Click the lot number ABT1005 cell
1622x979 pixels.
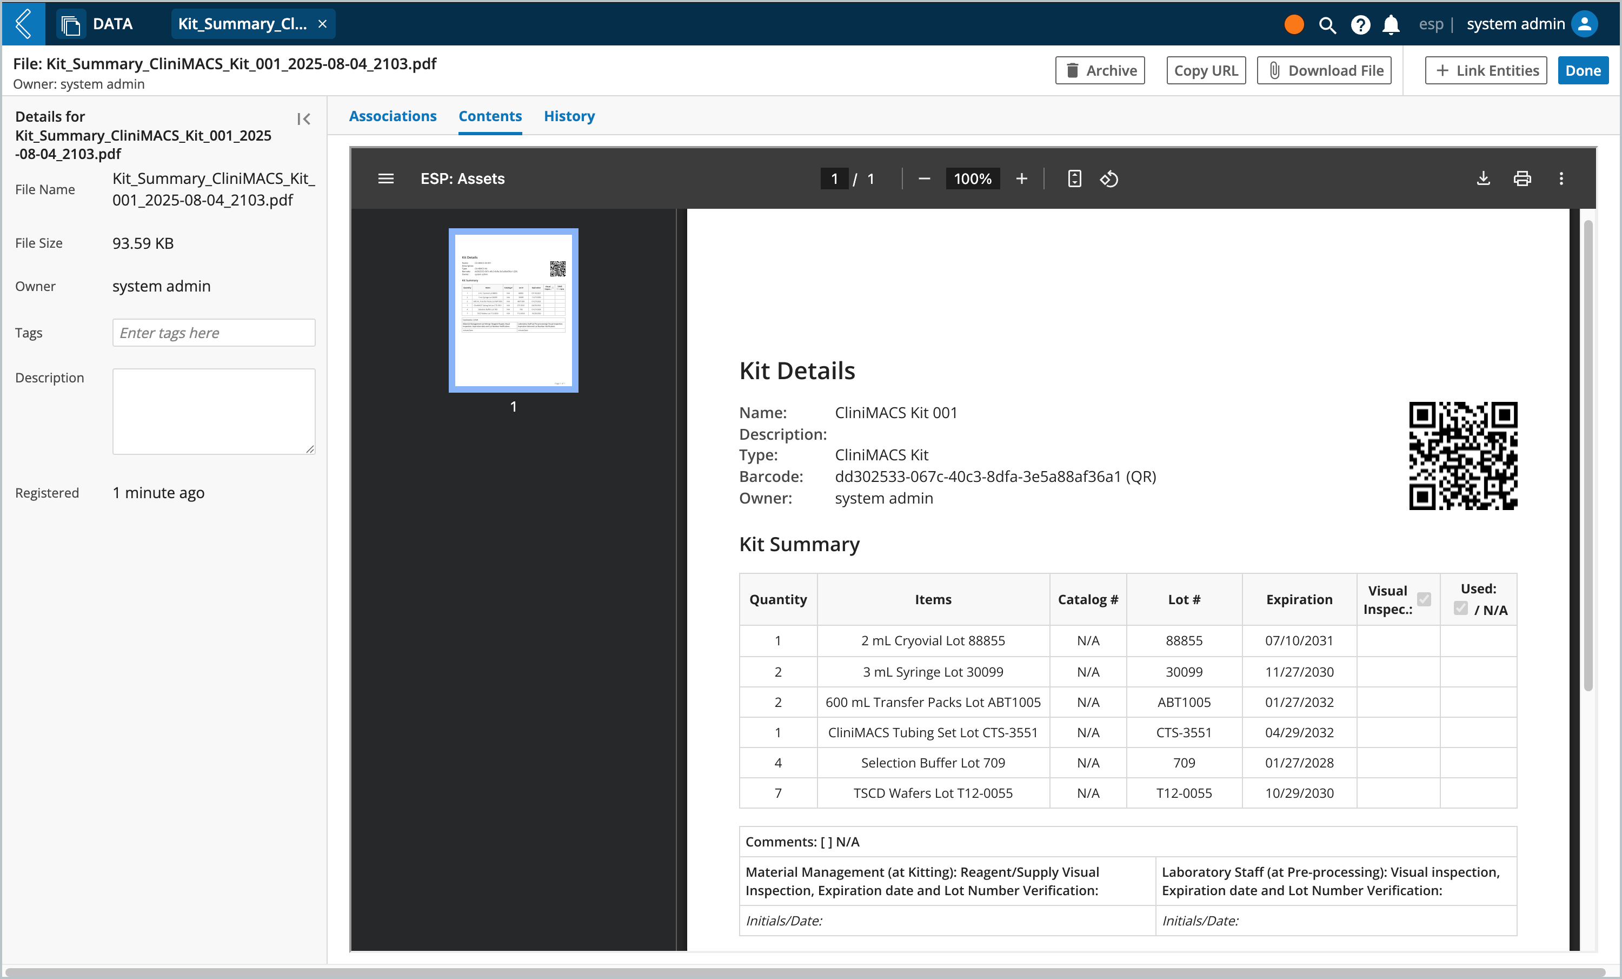click(1184, 702)
